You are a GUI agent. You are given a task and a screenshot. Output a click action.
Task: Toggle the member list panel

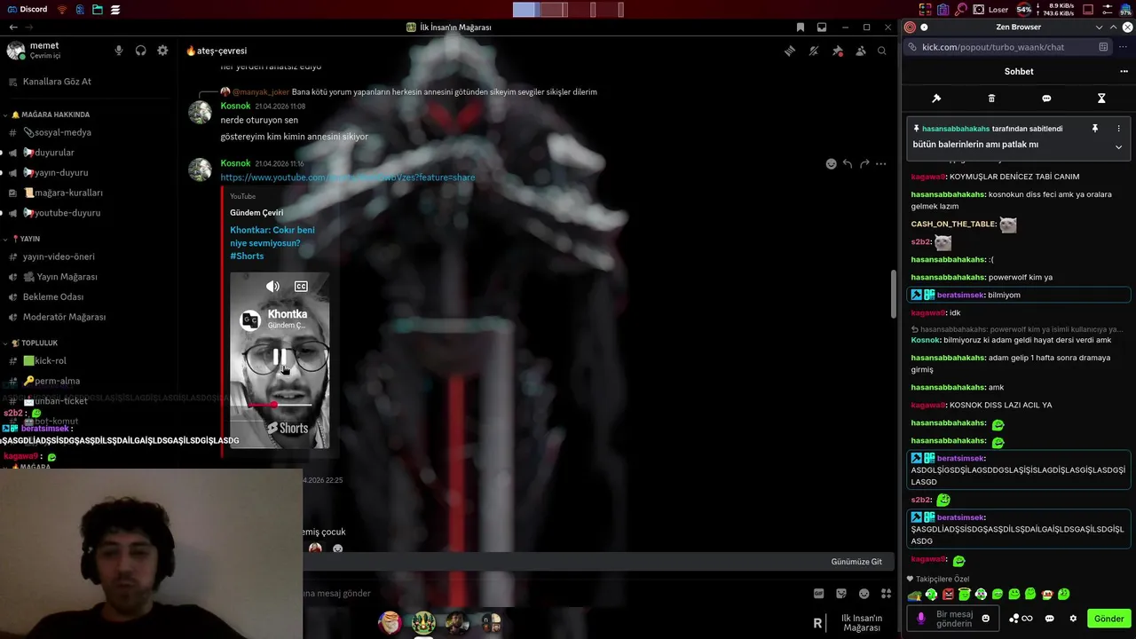coord(860,51)
